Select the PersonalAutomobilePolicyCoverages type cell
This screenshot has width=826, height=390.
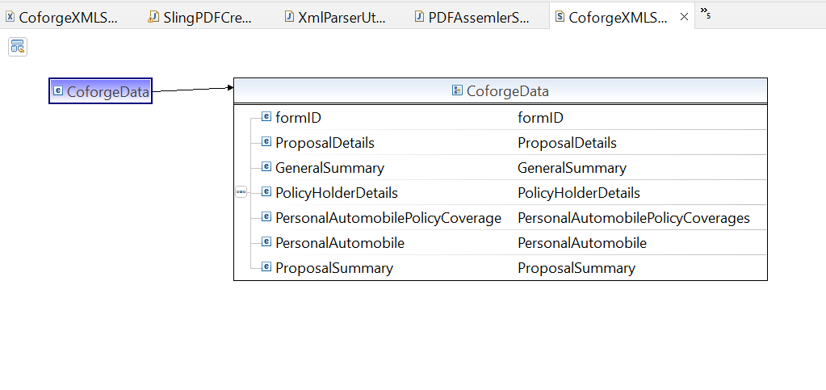634,218
